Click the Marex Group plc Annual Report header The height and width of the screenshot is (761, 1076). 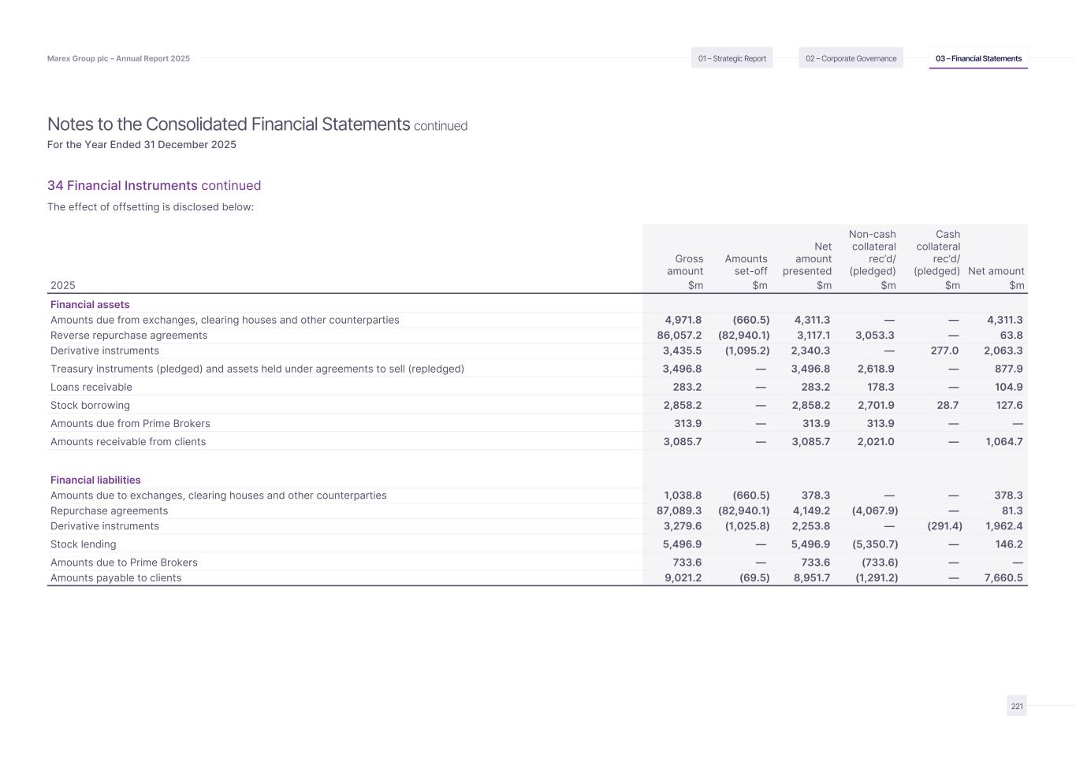(x=118, y=58)
